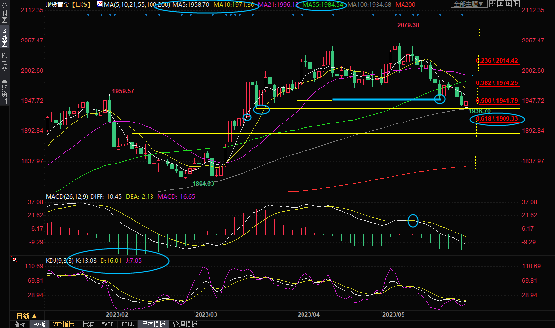Click the MA indicator icon beside 日线
Screen dimensions: 555x328
click(100, 4)
